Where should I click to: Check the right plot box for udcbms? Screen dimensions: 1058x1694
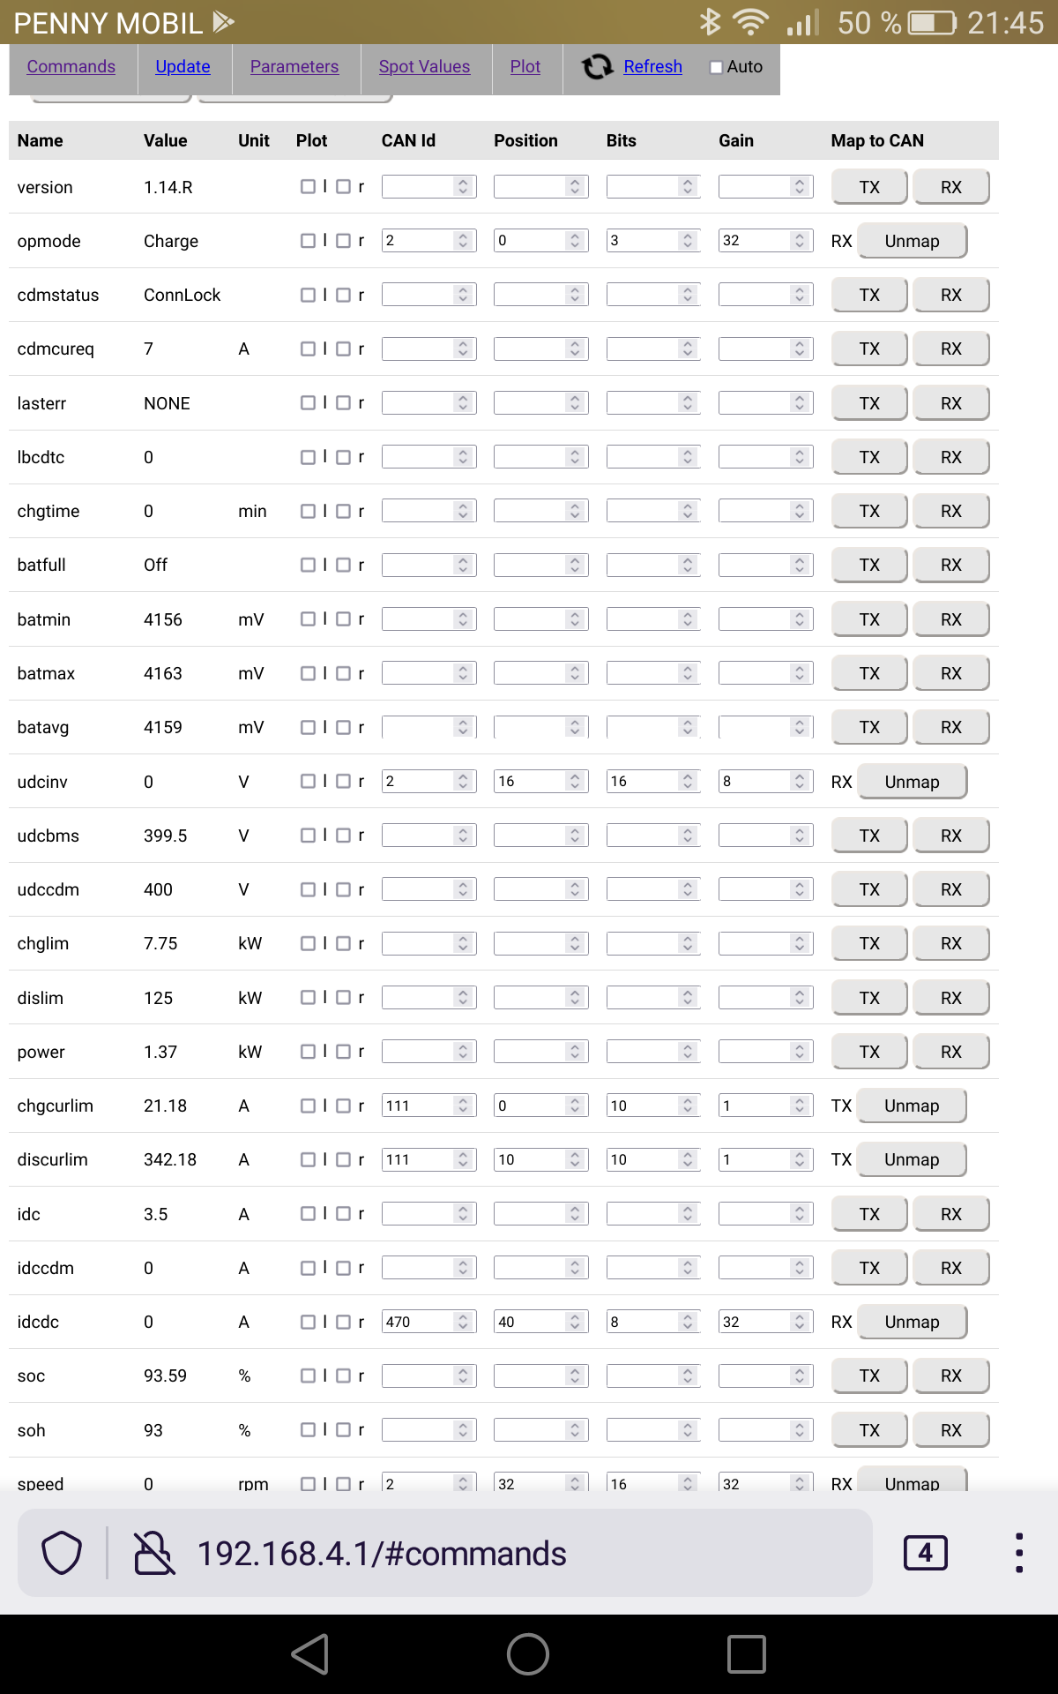(344, 836)
